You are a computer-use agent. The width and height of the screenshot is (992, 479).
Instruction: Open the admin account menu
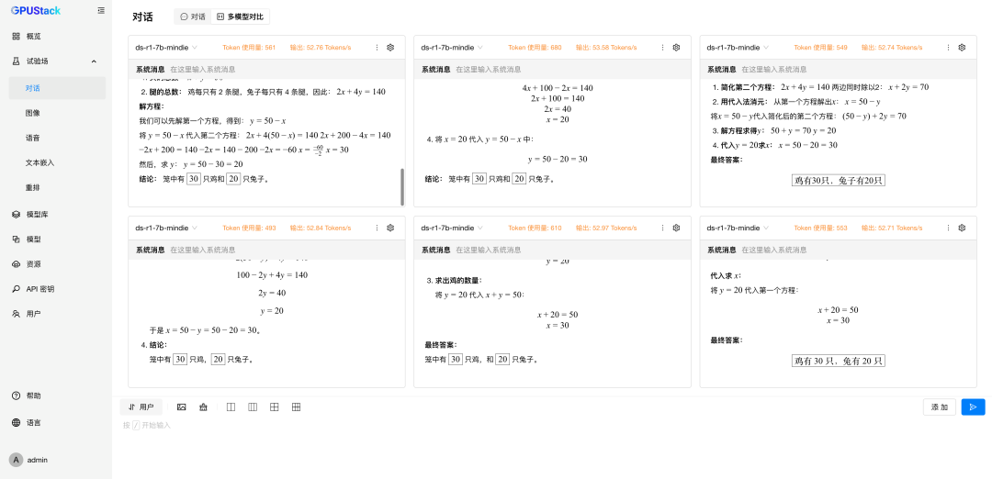tap(28, 460)
